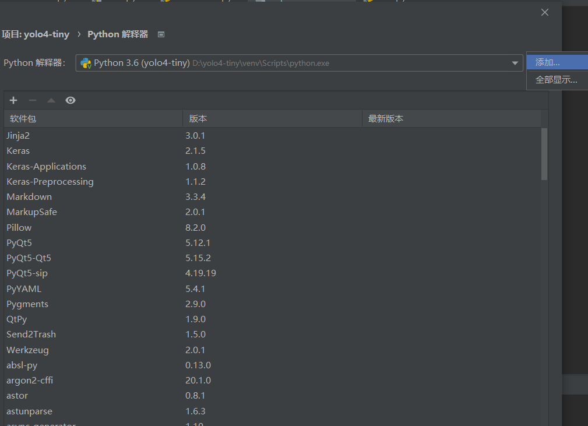Select the Pillow package in the list
Screen dimensions: 588x426
click(x=19, y=227)
